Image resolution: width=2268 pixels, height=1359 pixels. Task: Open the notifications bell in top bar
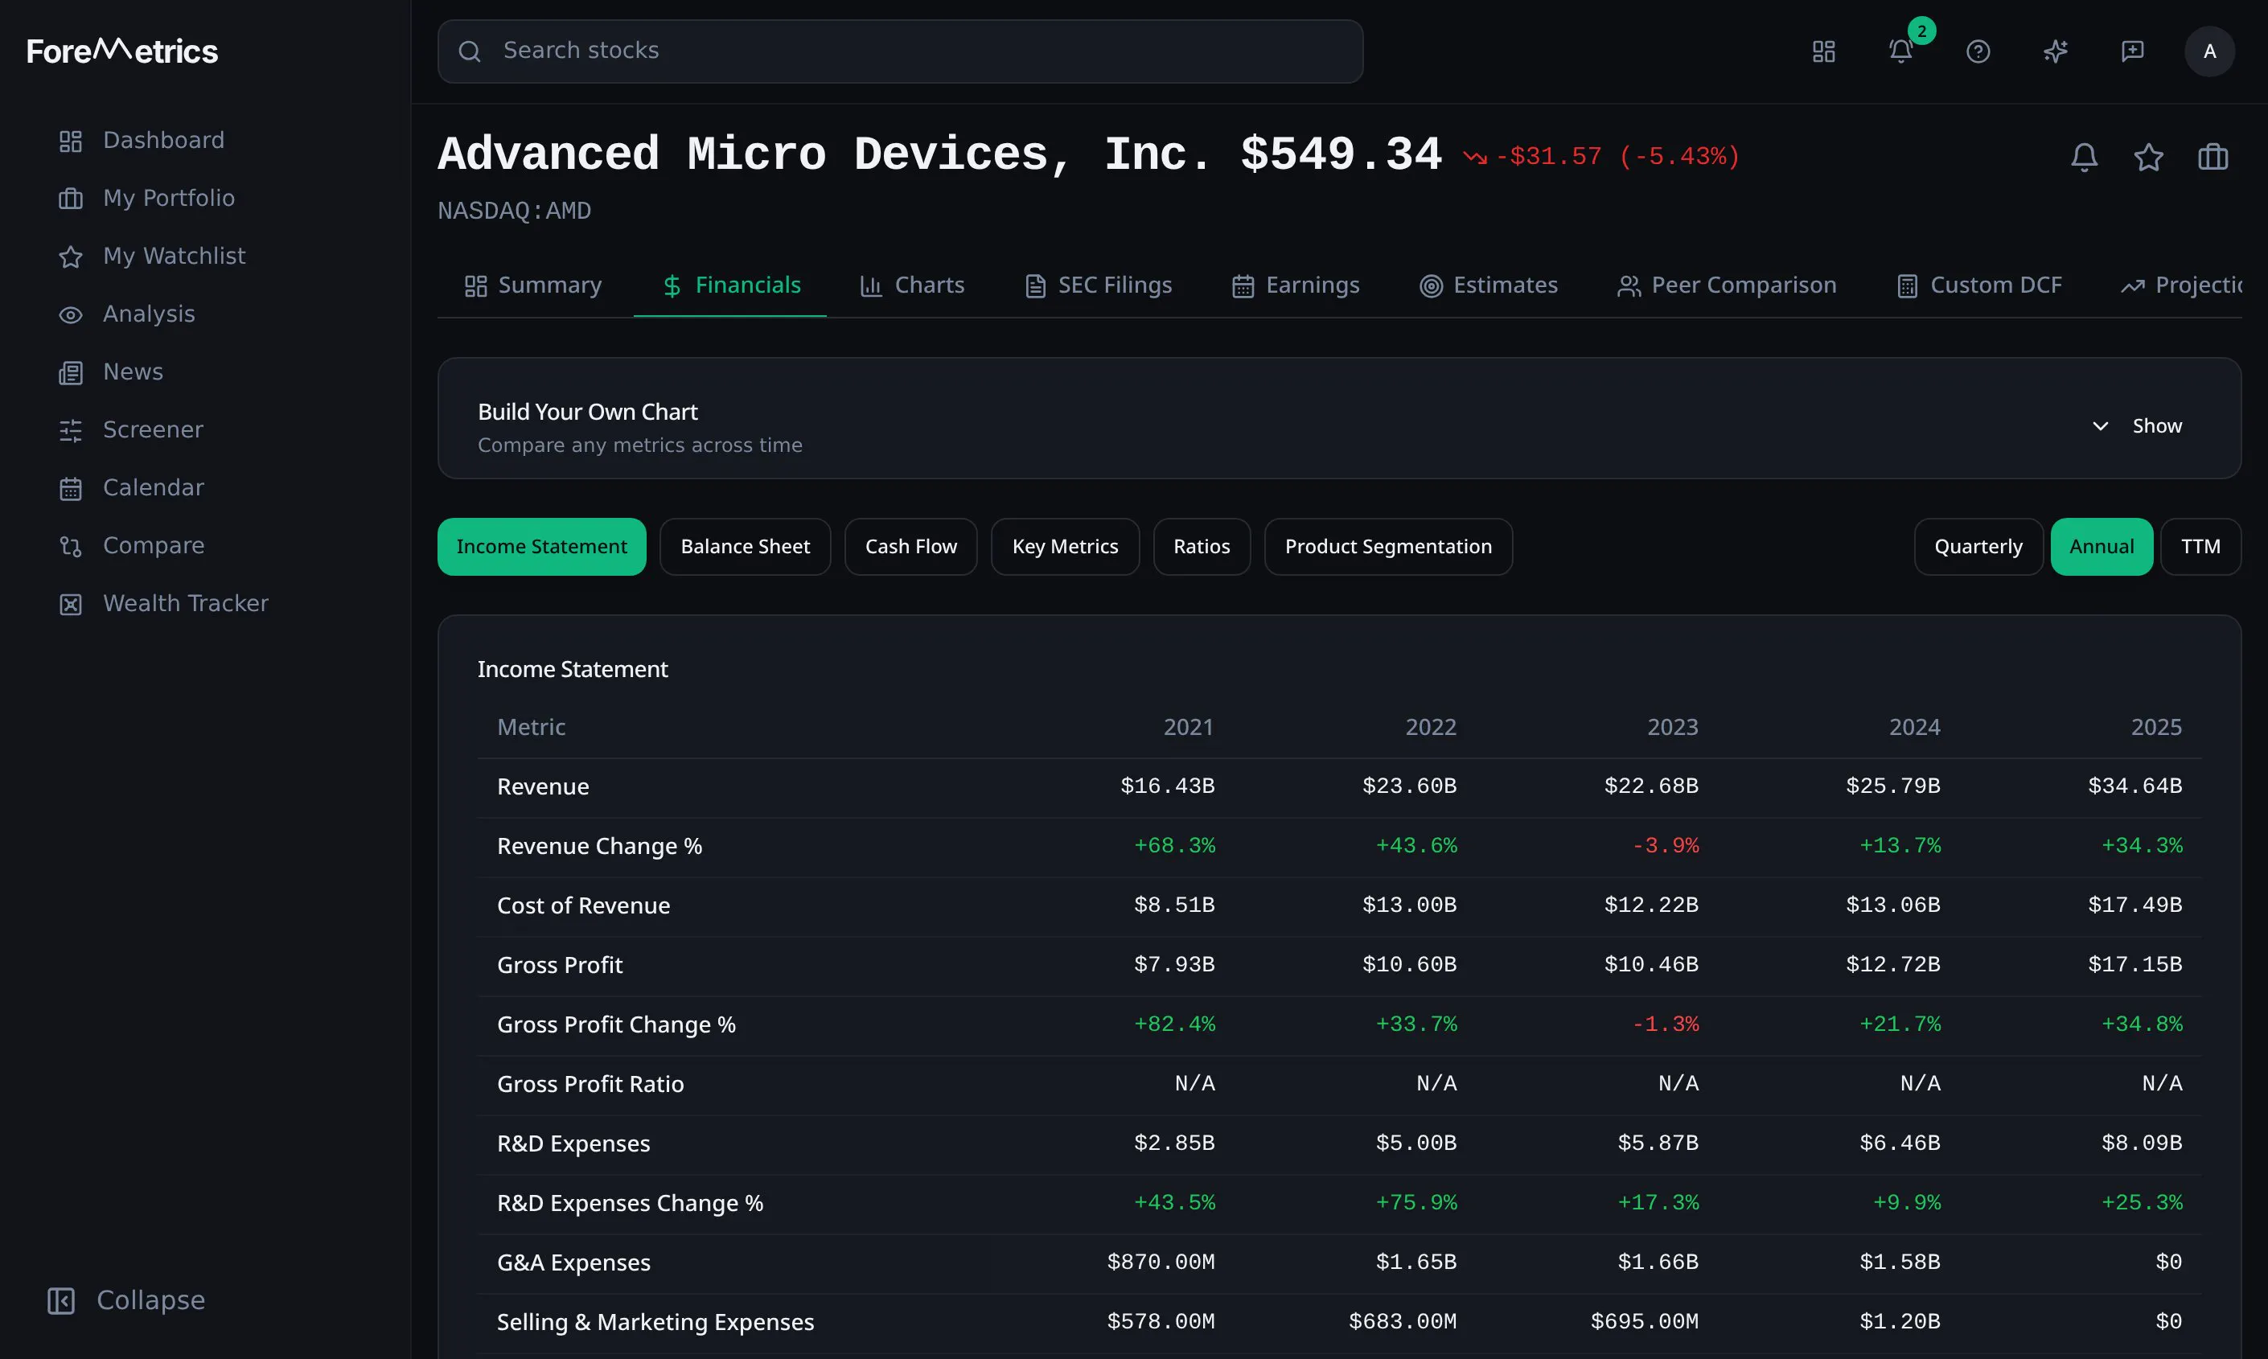coord(1900,51)
